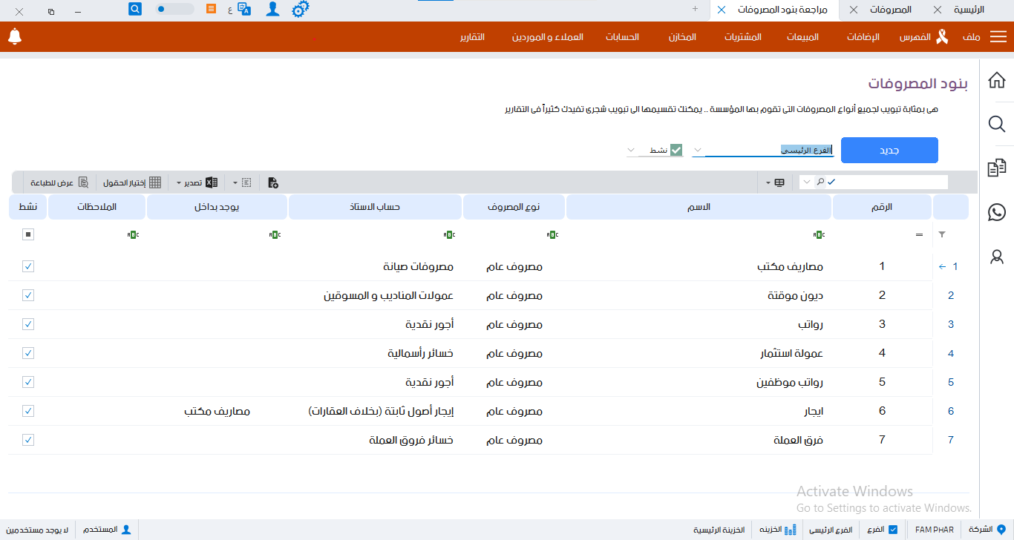This screenshot has width=1014, height=540.
Task: Go to home via sidebar house icon
Action: (997, 80)
